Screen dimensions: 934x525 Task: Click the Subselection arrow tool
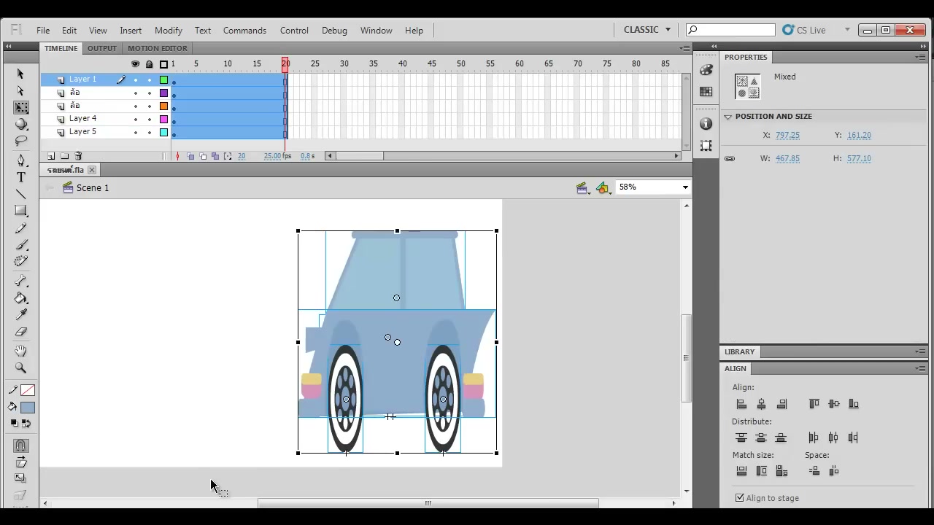pos(20,91)
